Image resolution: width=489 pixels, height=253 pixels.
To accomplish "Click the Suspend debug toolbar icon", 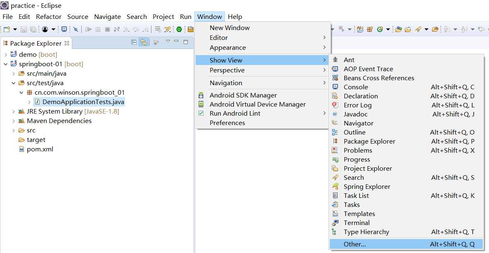I will pyautogui.click(x=98, y=29).
